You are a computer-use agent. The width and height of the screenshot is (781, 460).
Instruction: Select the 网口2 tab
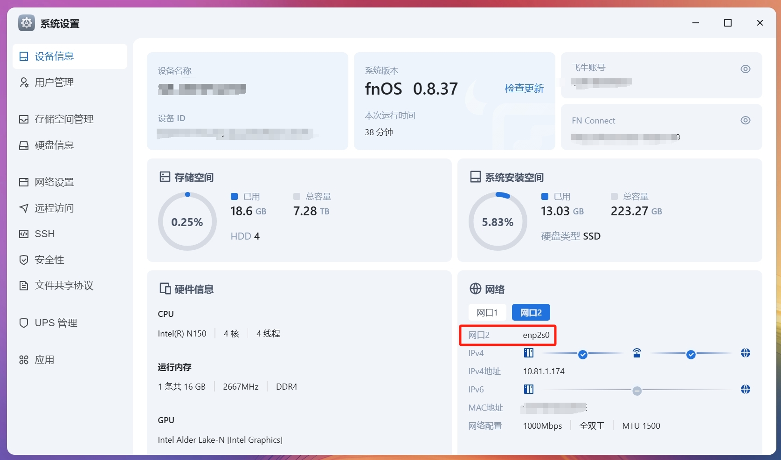[x=531, y=312]
